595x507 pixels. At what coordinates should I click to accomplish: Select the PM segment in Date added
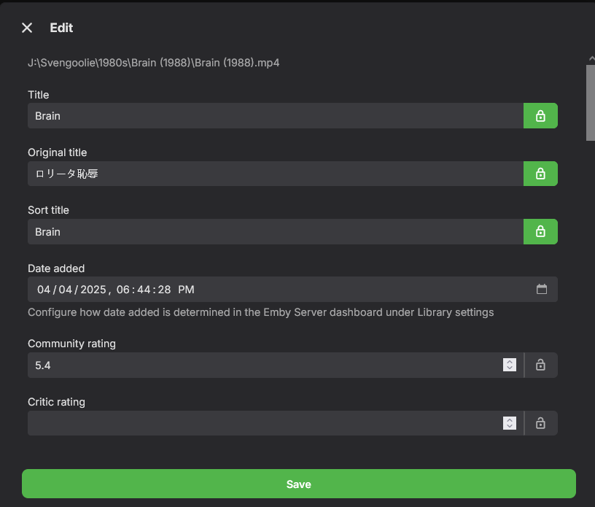(186, 290)
